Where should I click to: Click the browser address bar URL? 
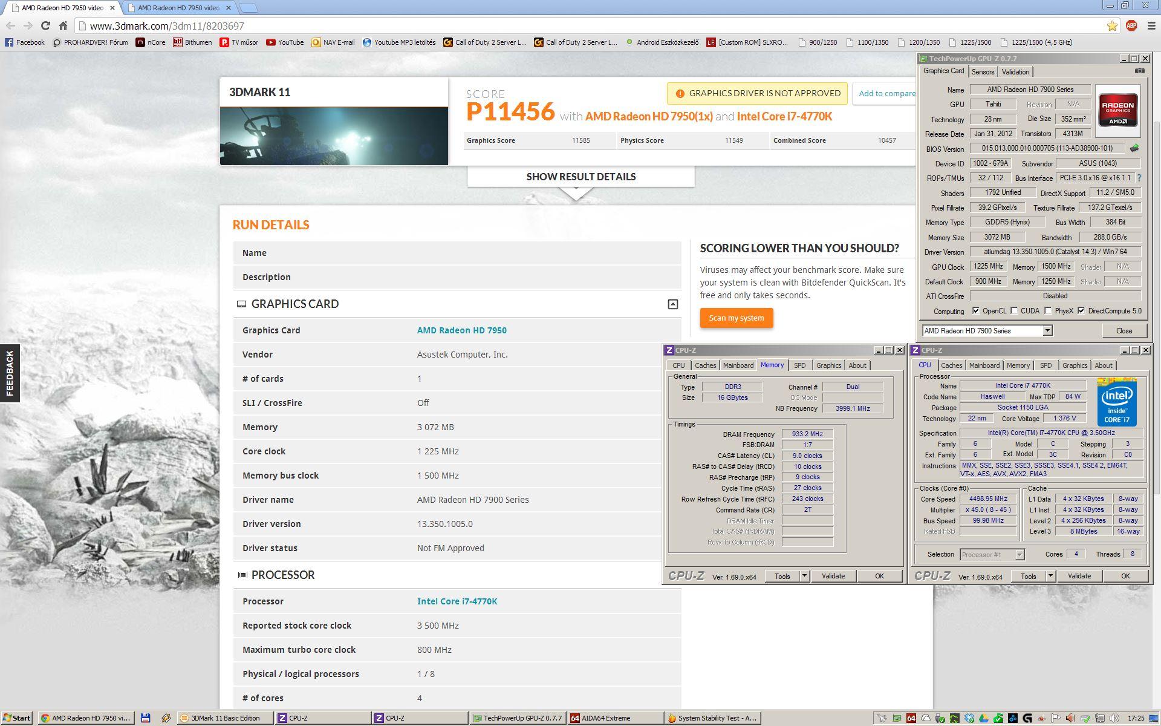167,26
